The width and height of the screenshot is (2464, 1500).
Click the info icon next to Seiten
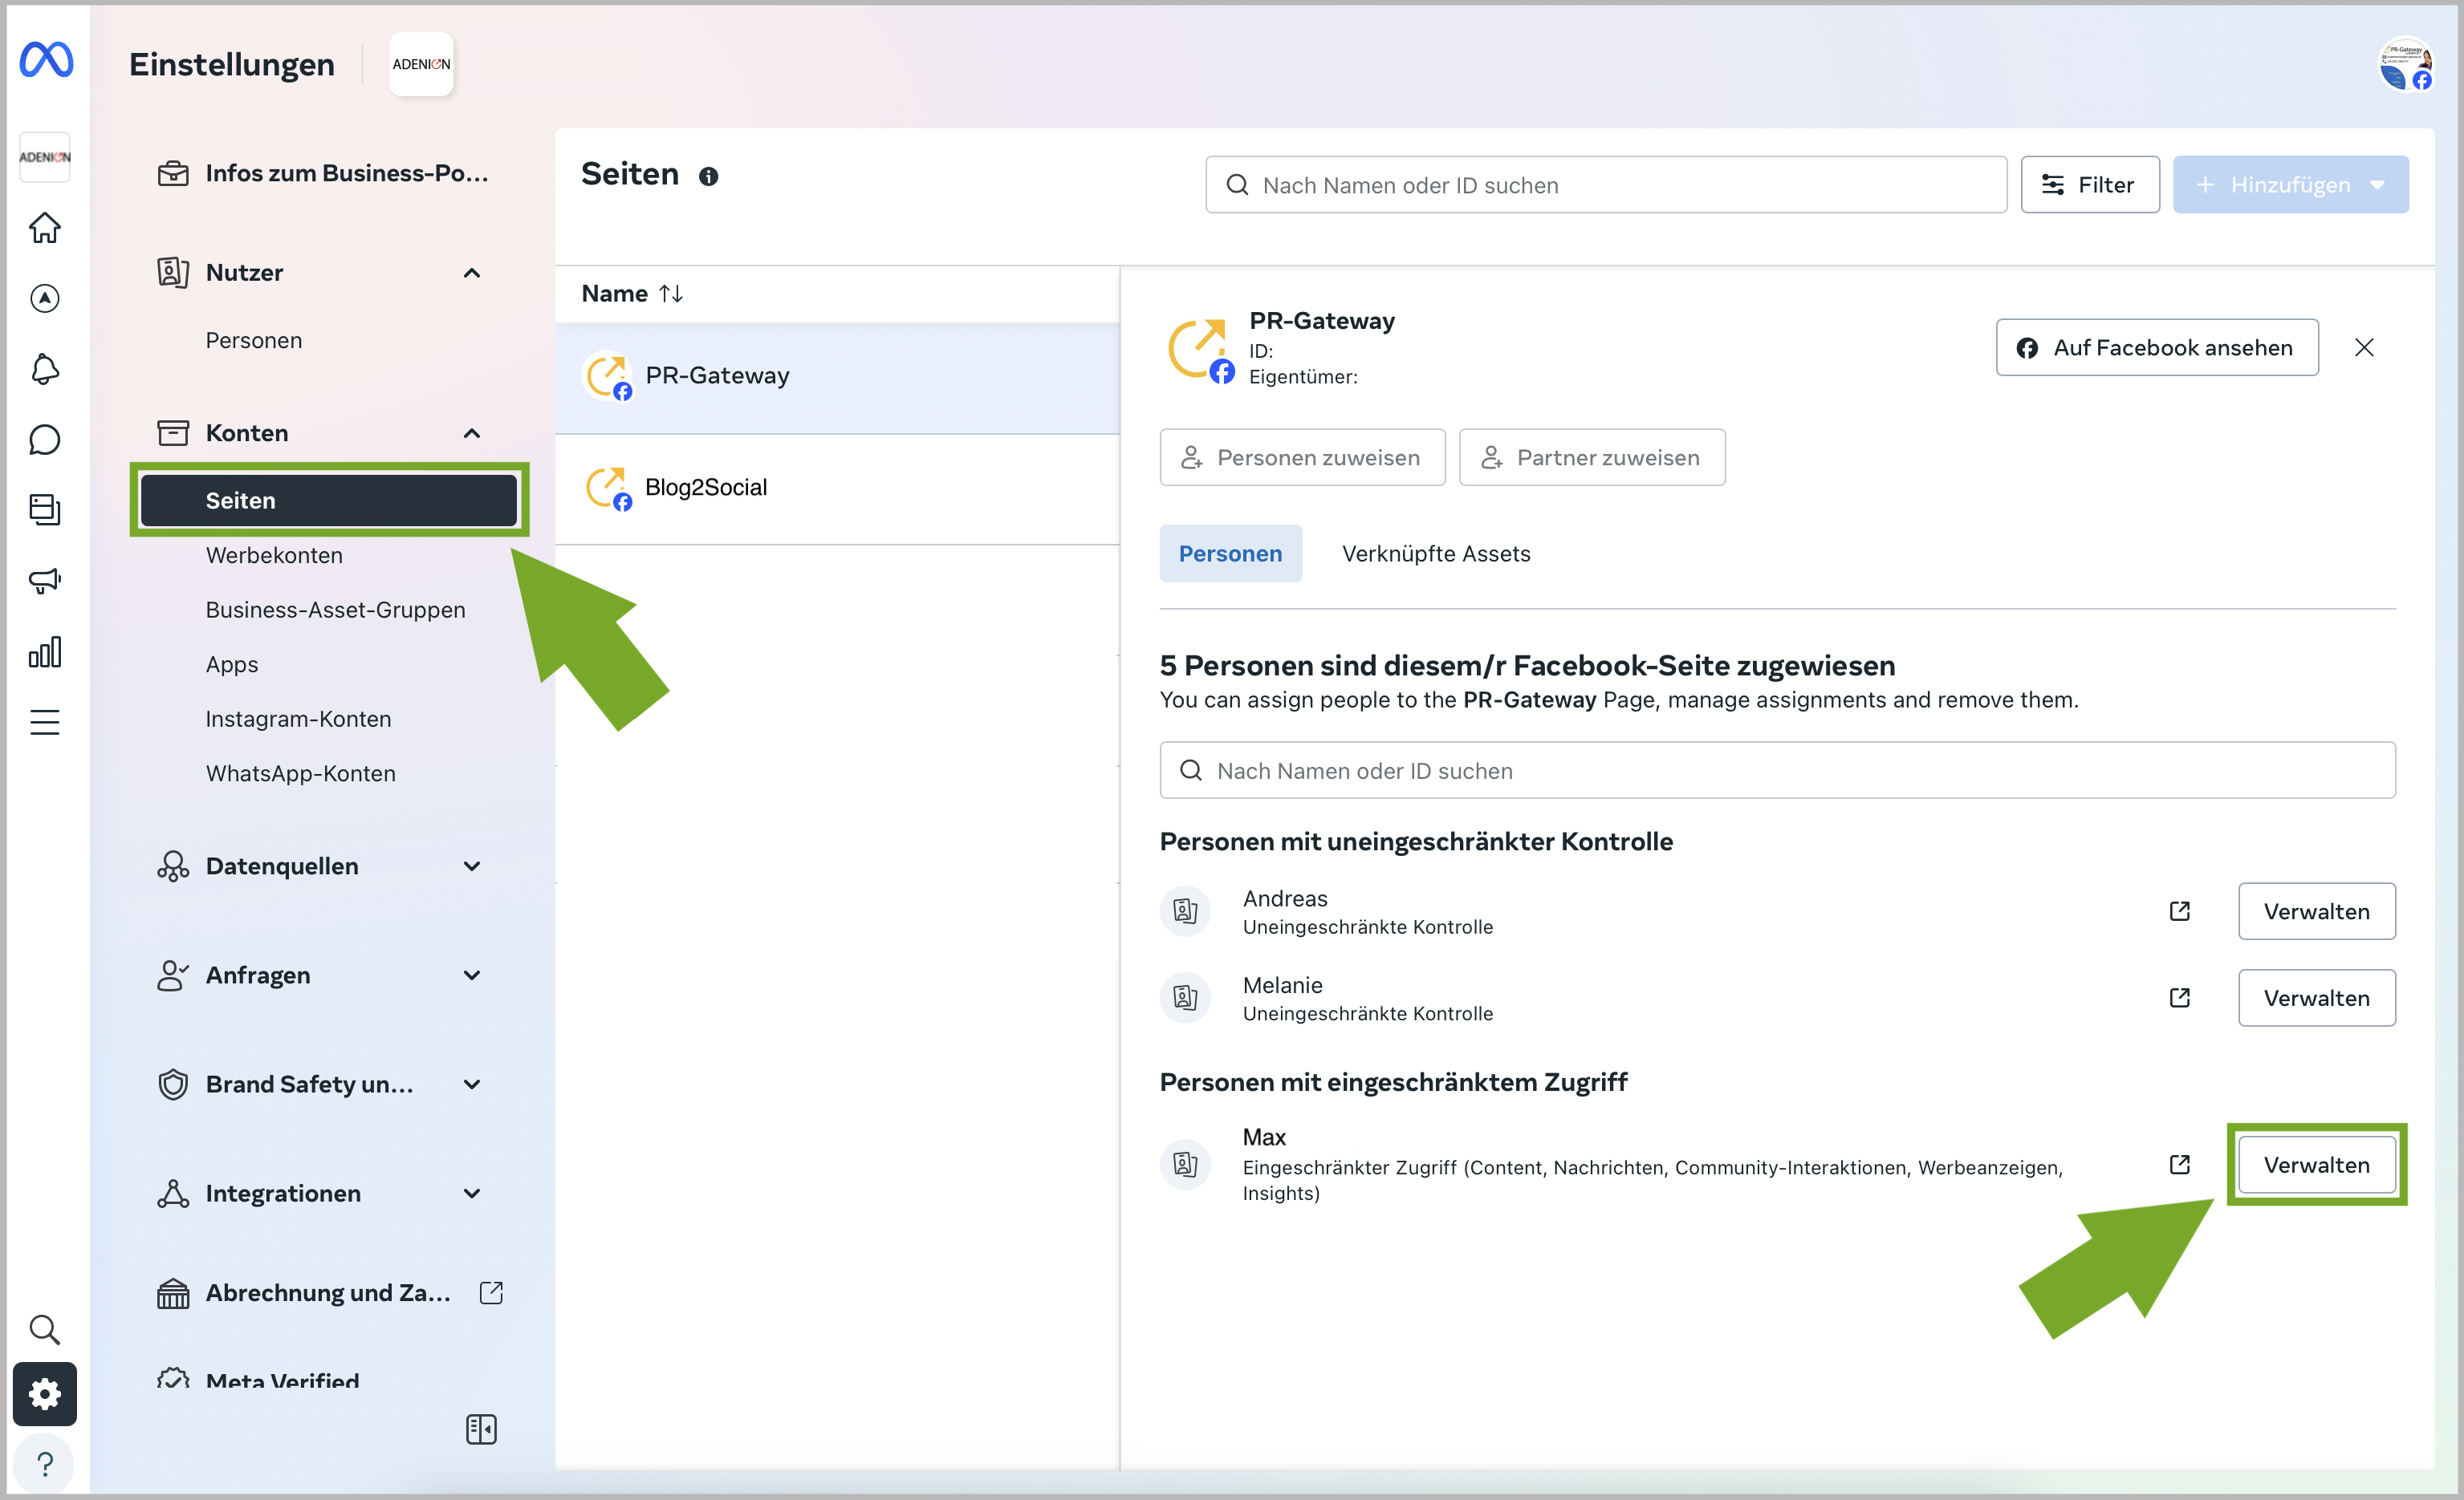coord(708,177)
